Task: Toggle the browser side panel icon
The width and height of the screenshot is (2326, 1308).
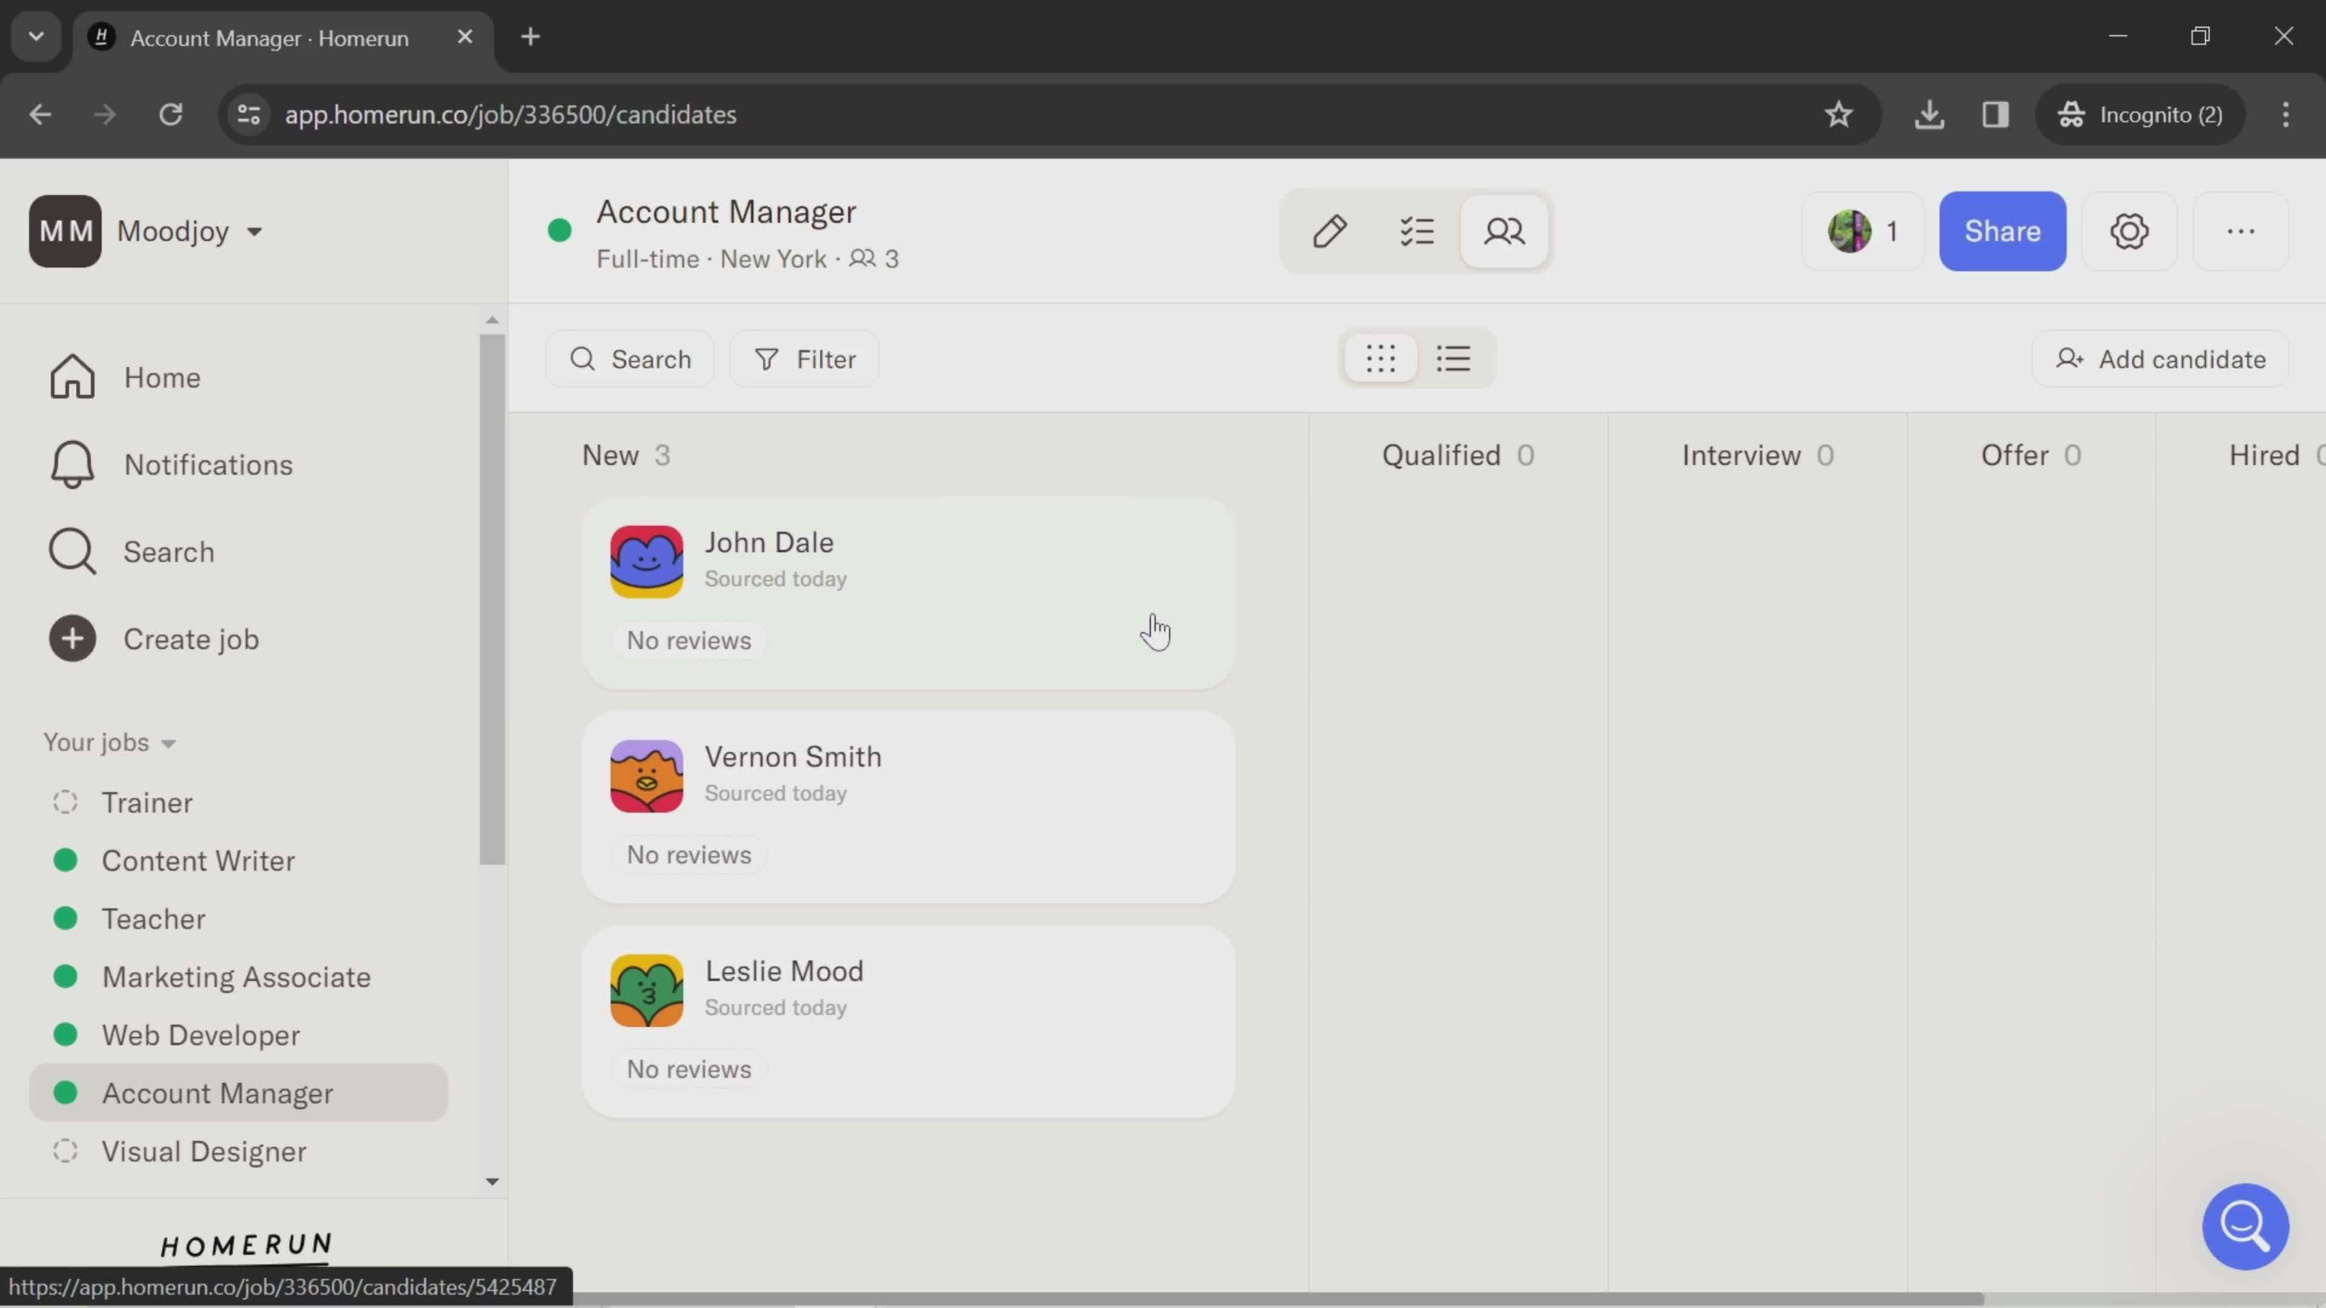Action: (1995, 114)
